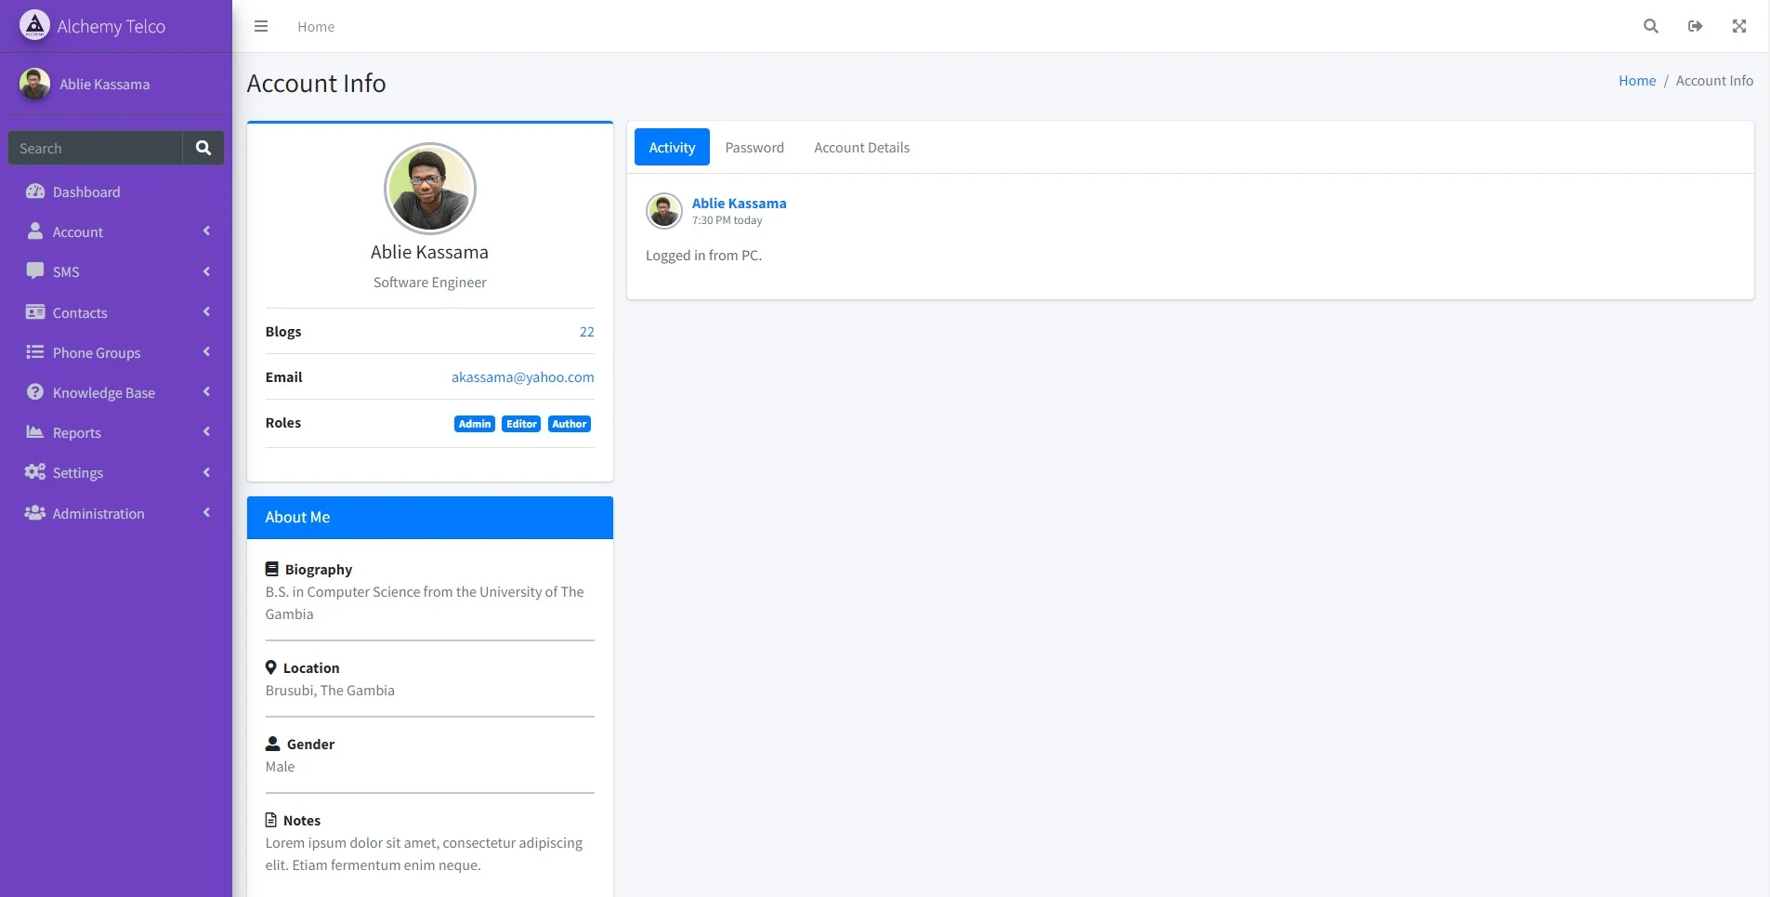Open the search magnifier in top bar
This screenshot has height=897, width=1770.
[1650, 26]
